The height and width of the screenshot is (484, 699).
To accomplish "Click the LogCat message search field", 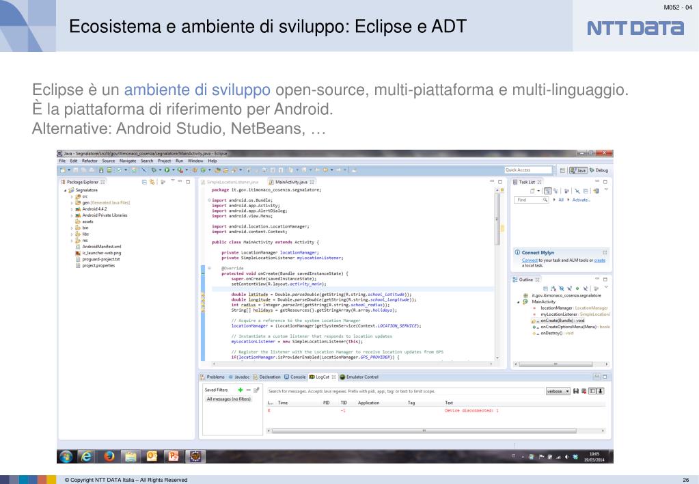I will pos(405,391).
